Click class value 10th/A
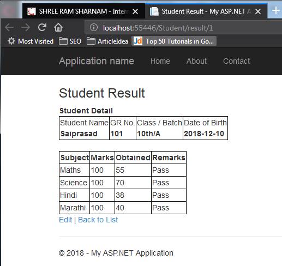This screenshot has width=282, height=266. pos(149,134)
